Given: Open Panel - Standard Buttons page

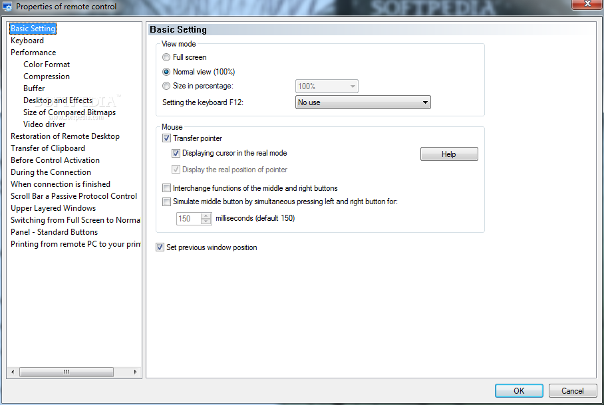Looking at the screenshot, I should click(x=55, y=231).
